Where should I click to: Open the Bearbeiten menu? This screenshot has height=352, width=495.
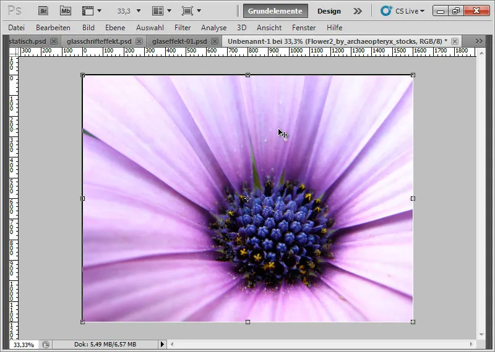coord(53,28)
